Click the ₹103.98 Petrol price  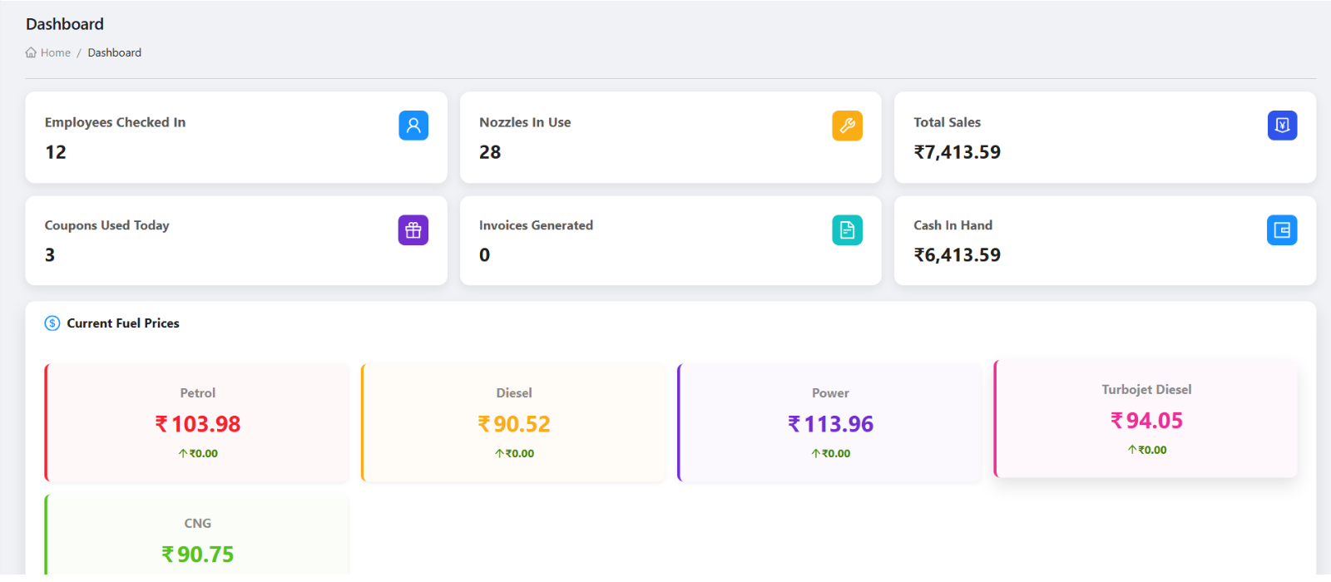(198, 424)
